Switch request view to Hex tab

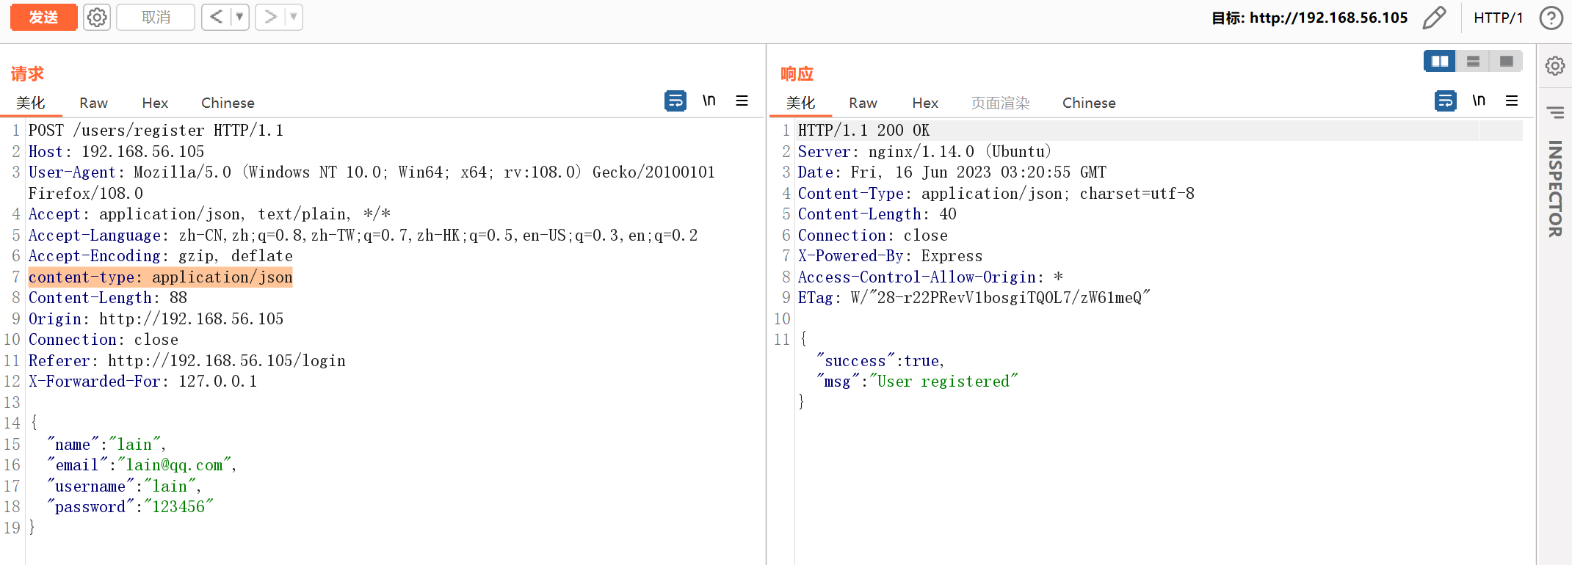coord(155,103)
